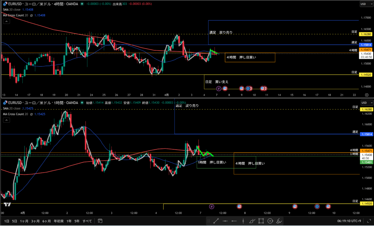Click the purple lightning event marker in upper chart
The image size is (374, 226).
coord(219,88)
